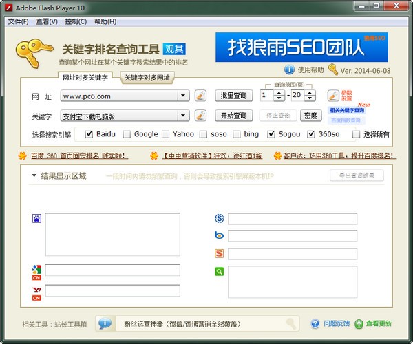Click the soso result icon
The image size is (413, 344).
coord(220,218)
